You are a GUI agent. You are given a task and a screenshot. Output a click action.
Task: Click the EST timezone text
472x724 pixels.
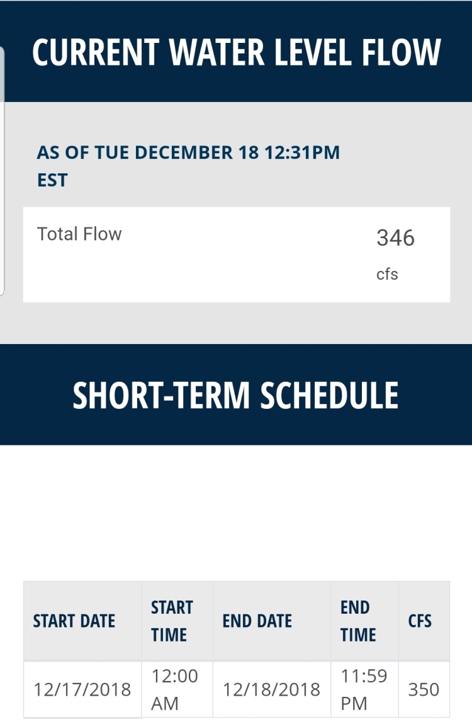52,180
